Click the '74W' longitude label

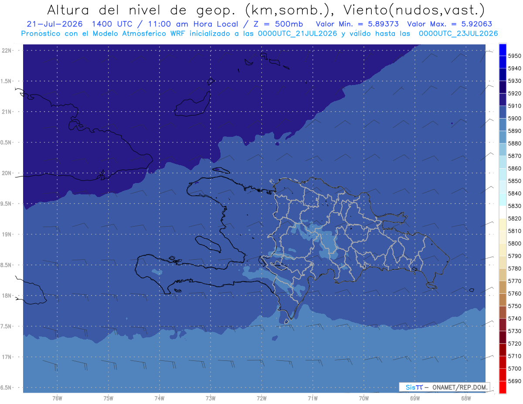pyautogui.click(x=160, y=398)
